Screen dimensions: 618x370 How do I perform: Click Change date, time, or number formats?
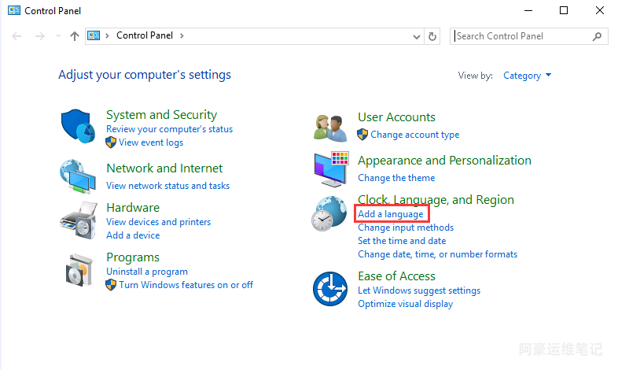[x=437, y=254]
